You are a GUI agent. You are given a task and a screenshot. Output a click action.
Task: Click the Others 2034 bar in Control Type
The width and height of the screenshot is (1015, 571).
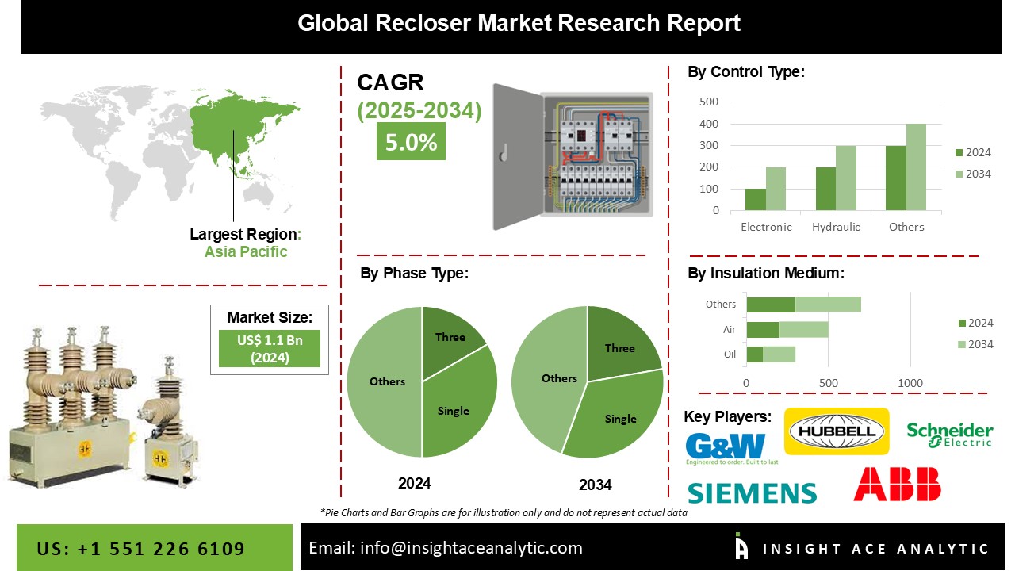(916, 167)
